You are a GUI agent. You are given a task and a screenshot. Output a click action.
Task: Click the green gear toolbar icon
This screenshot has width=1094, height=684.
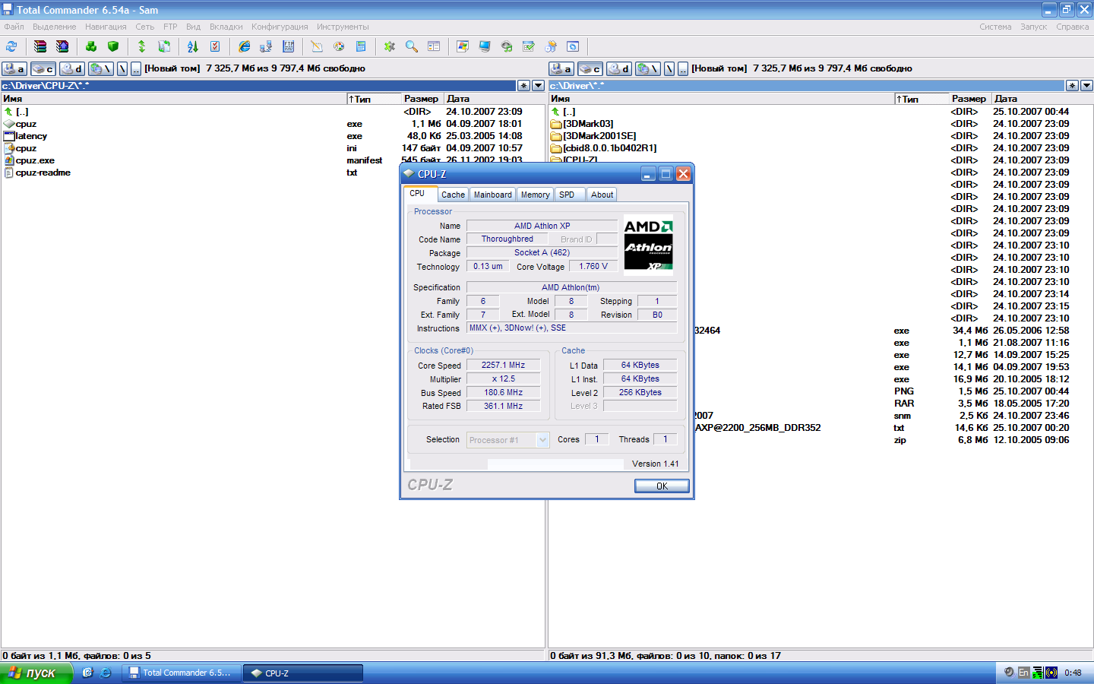point(390,46)
